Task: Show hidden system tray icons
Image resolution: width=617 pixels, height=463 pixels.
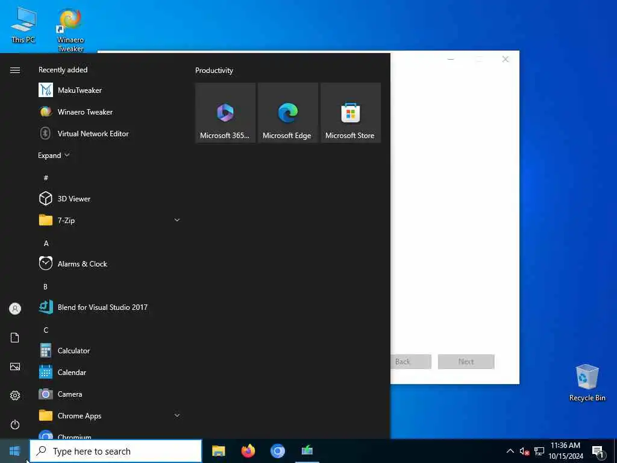Action: 510,451
